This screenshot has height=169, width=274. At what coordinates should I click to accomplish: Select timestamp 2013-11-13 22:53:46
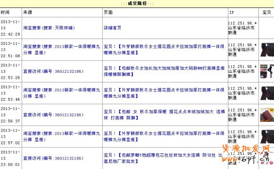(11, 93)
